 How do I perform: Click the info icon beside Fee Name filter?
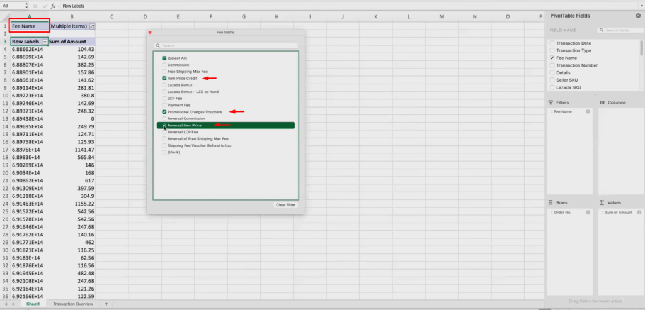(588, 112)
